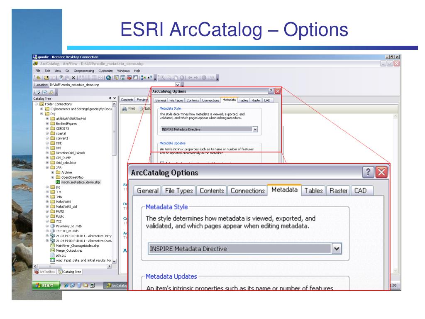The image size is (425, 319).
Task: Click the Windows start button
Action: (46, 285)
